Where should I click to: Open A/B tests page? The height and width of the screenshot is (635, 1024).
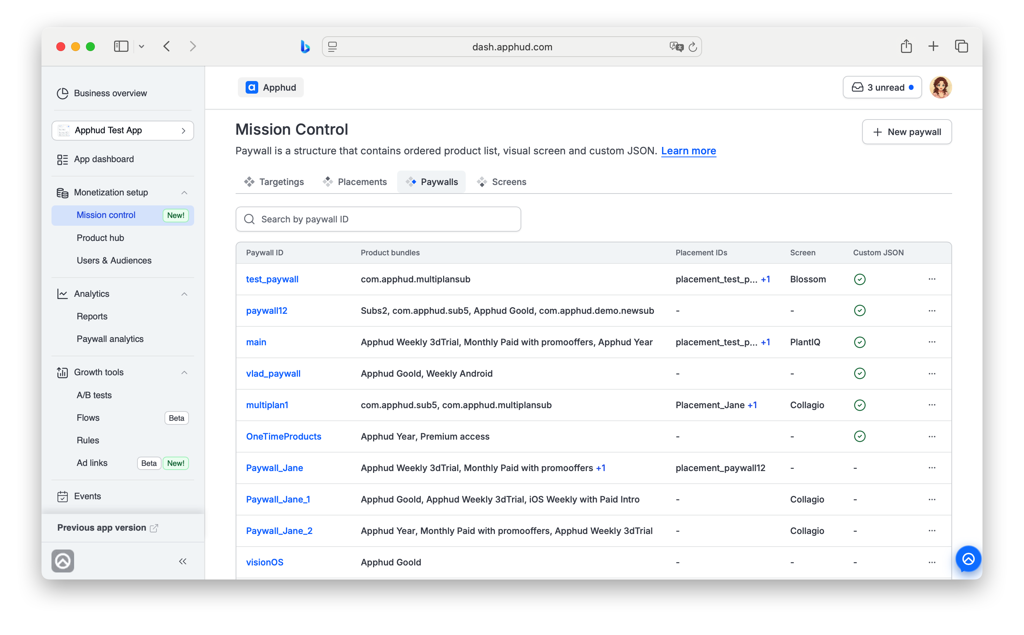(x=94, y=396)
